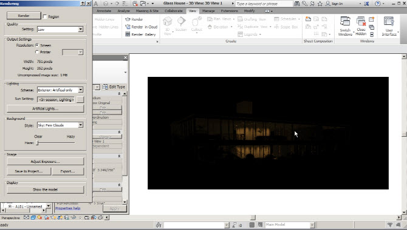Open the Collaborate ribbon tab
407x230 pixels.
173,11
